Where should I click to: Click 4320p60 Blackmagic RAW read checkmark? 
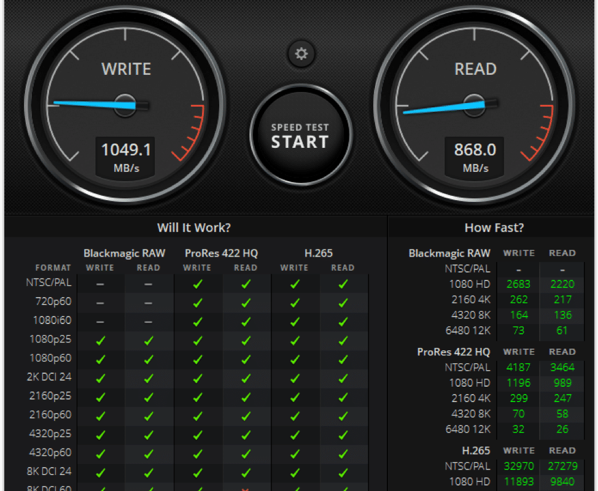pyautogui.click(x=149, y=454)
